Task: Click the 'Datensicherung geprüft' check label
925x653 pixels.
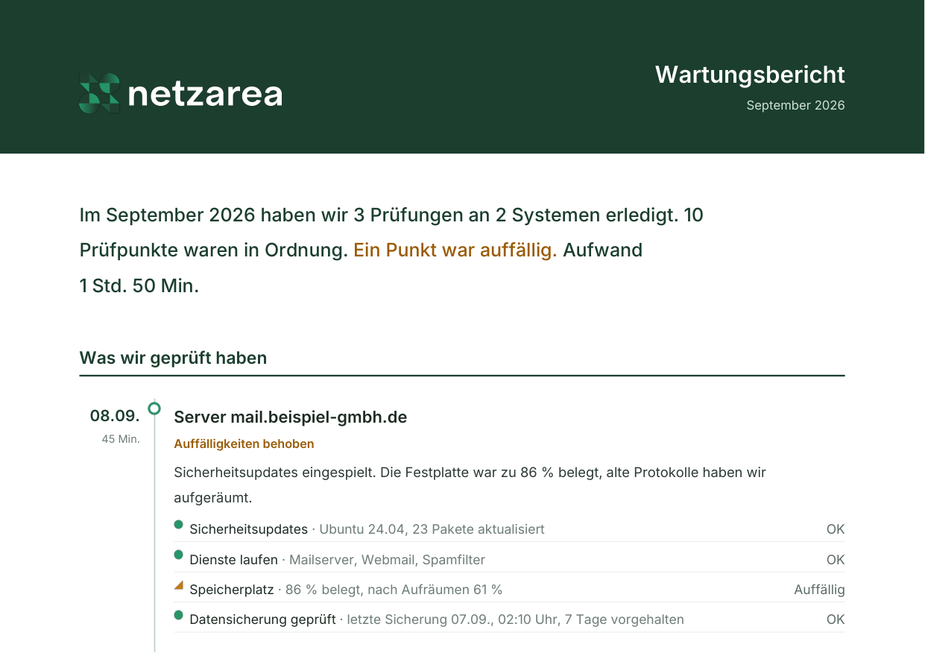Action: [x=262, y=619]
